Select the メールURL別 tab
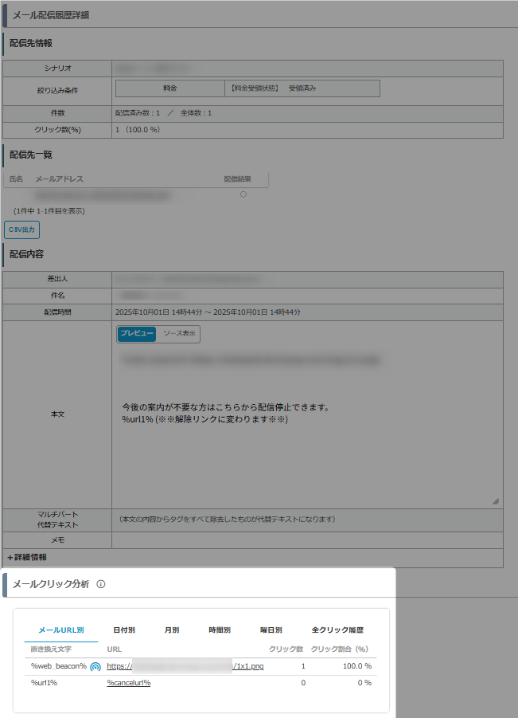 point(61,630)
